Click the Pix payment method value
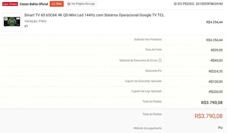 220,128
